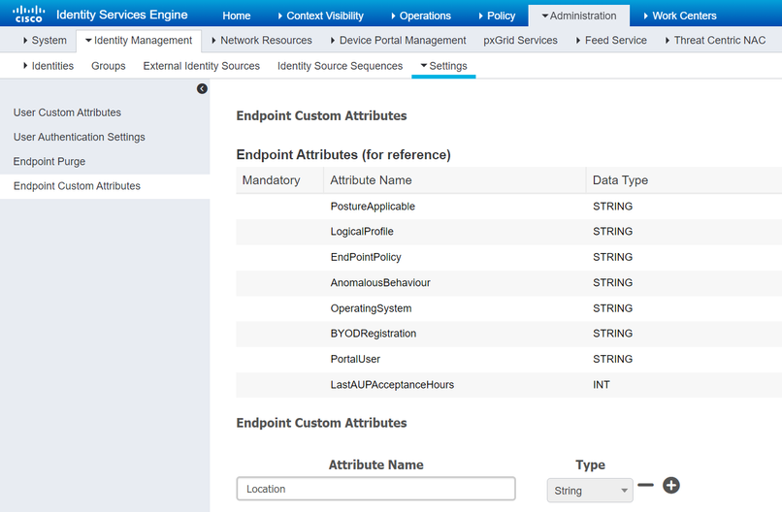This screenshot has height=512, width=782.
Task: Open Threat Centric NAC submenu
Action: (x=715, y=41)
